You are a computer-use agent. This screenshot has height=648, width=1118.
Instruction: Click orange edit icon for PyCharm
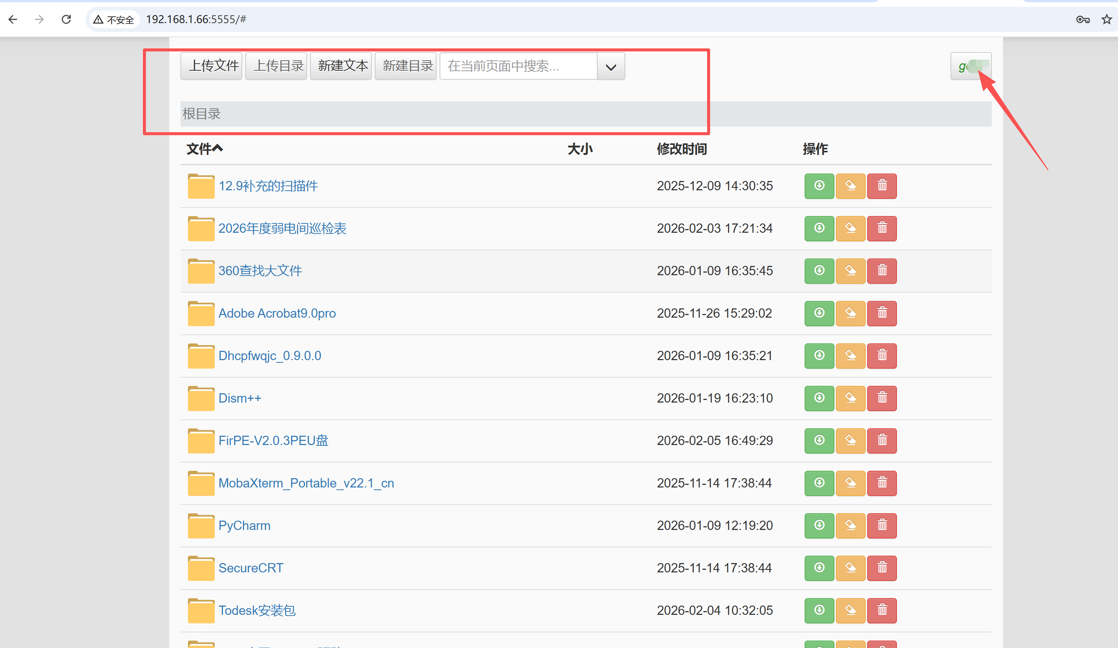click(x=850, y=525)
